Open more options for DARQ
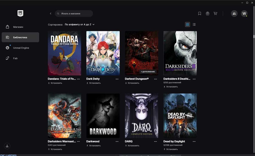 [x=156, y=141]
